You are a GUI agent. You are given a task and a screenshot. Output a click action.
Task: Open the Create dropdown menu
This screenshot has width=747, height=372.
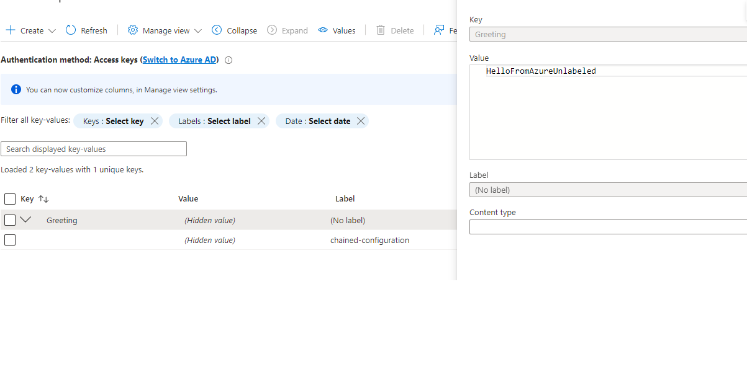[52, 30]
